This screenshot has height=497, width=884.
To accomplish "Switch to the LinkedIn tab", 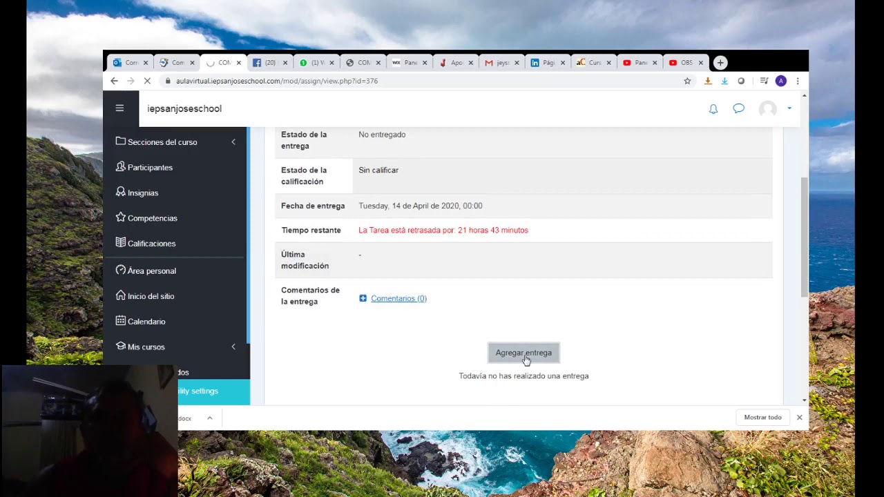I will (546, 63).
